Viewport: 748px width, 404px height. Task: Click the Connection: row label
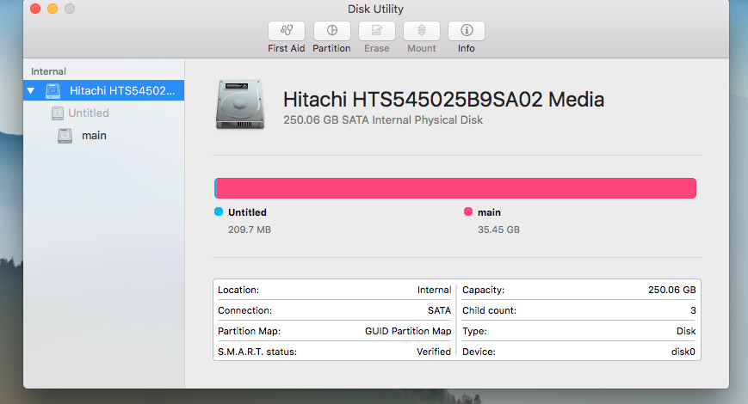pos(244,310)
